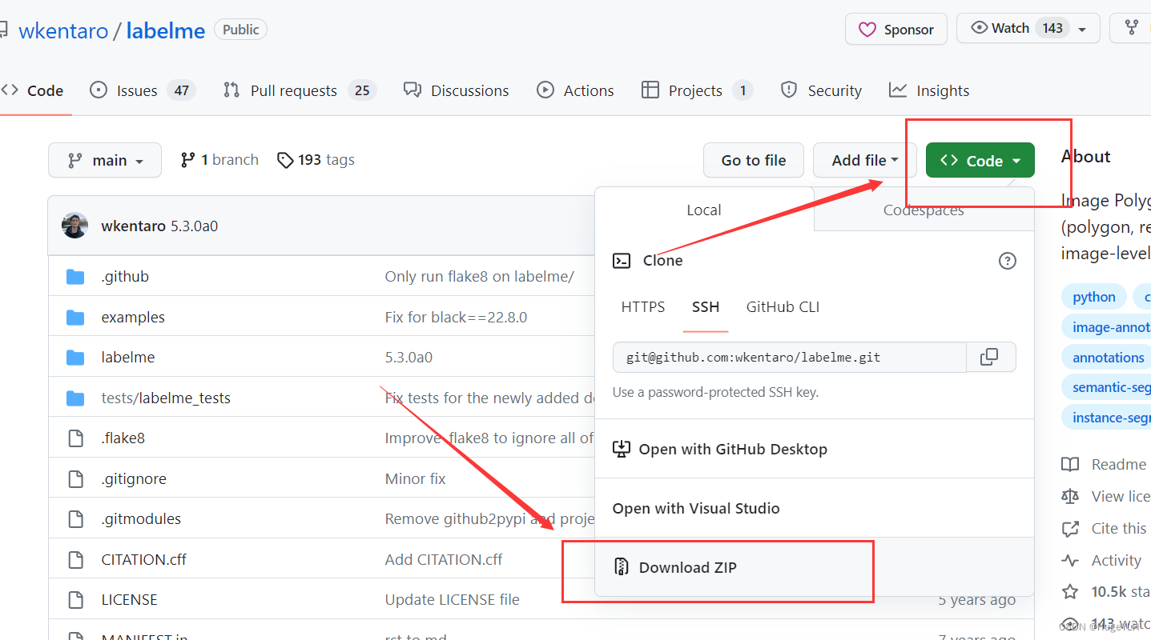Open the main branch selector dropdown
Image resolution: width=1151 pixels, height=640 pixels.
[x=105, y=160]
